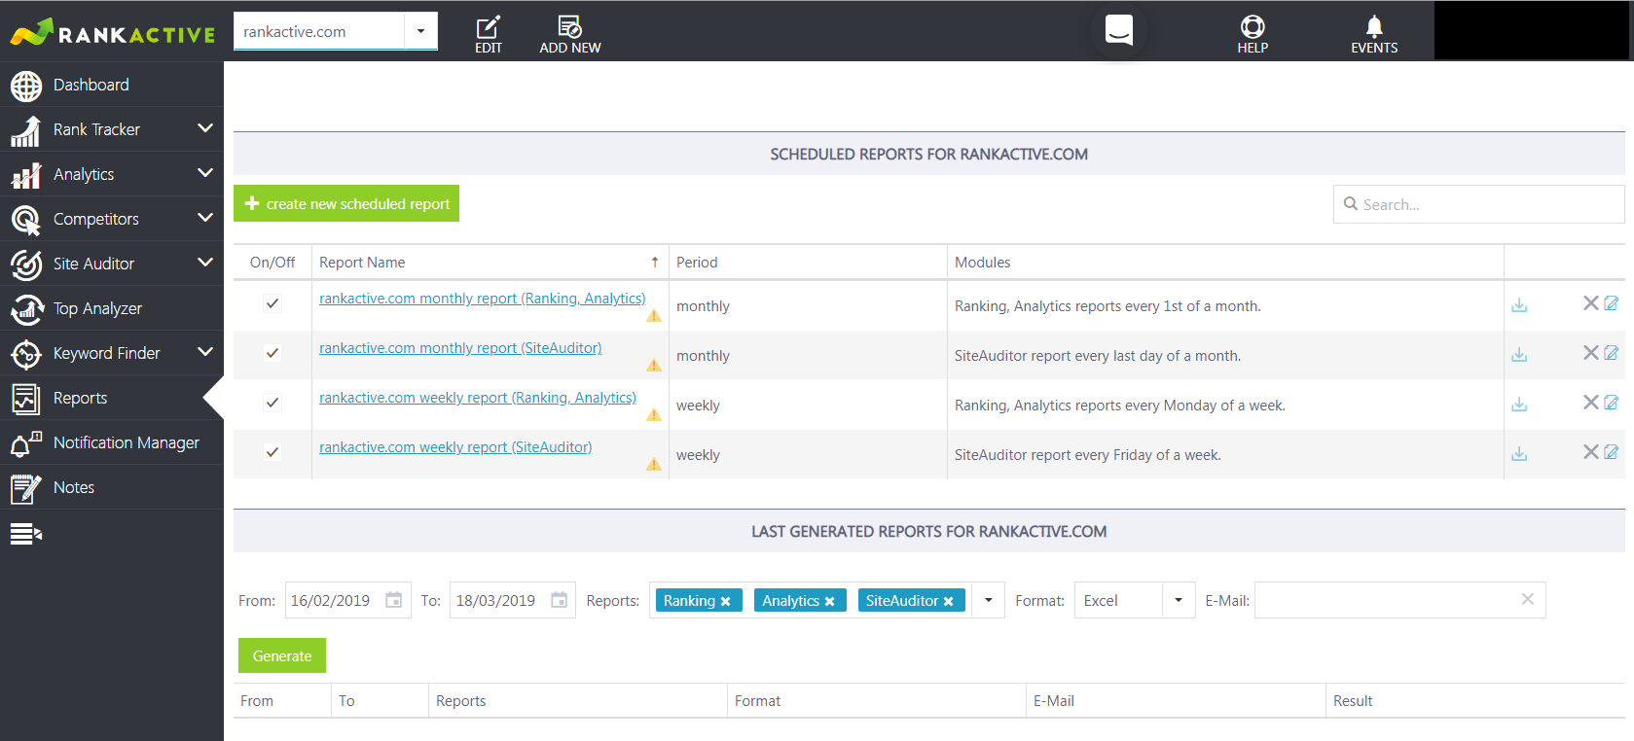Open rankactive.com monthly report (Ranking, Analytics) link

[x=482, y=299]
